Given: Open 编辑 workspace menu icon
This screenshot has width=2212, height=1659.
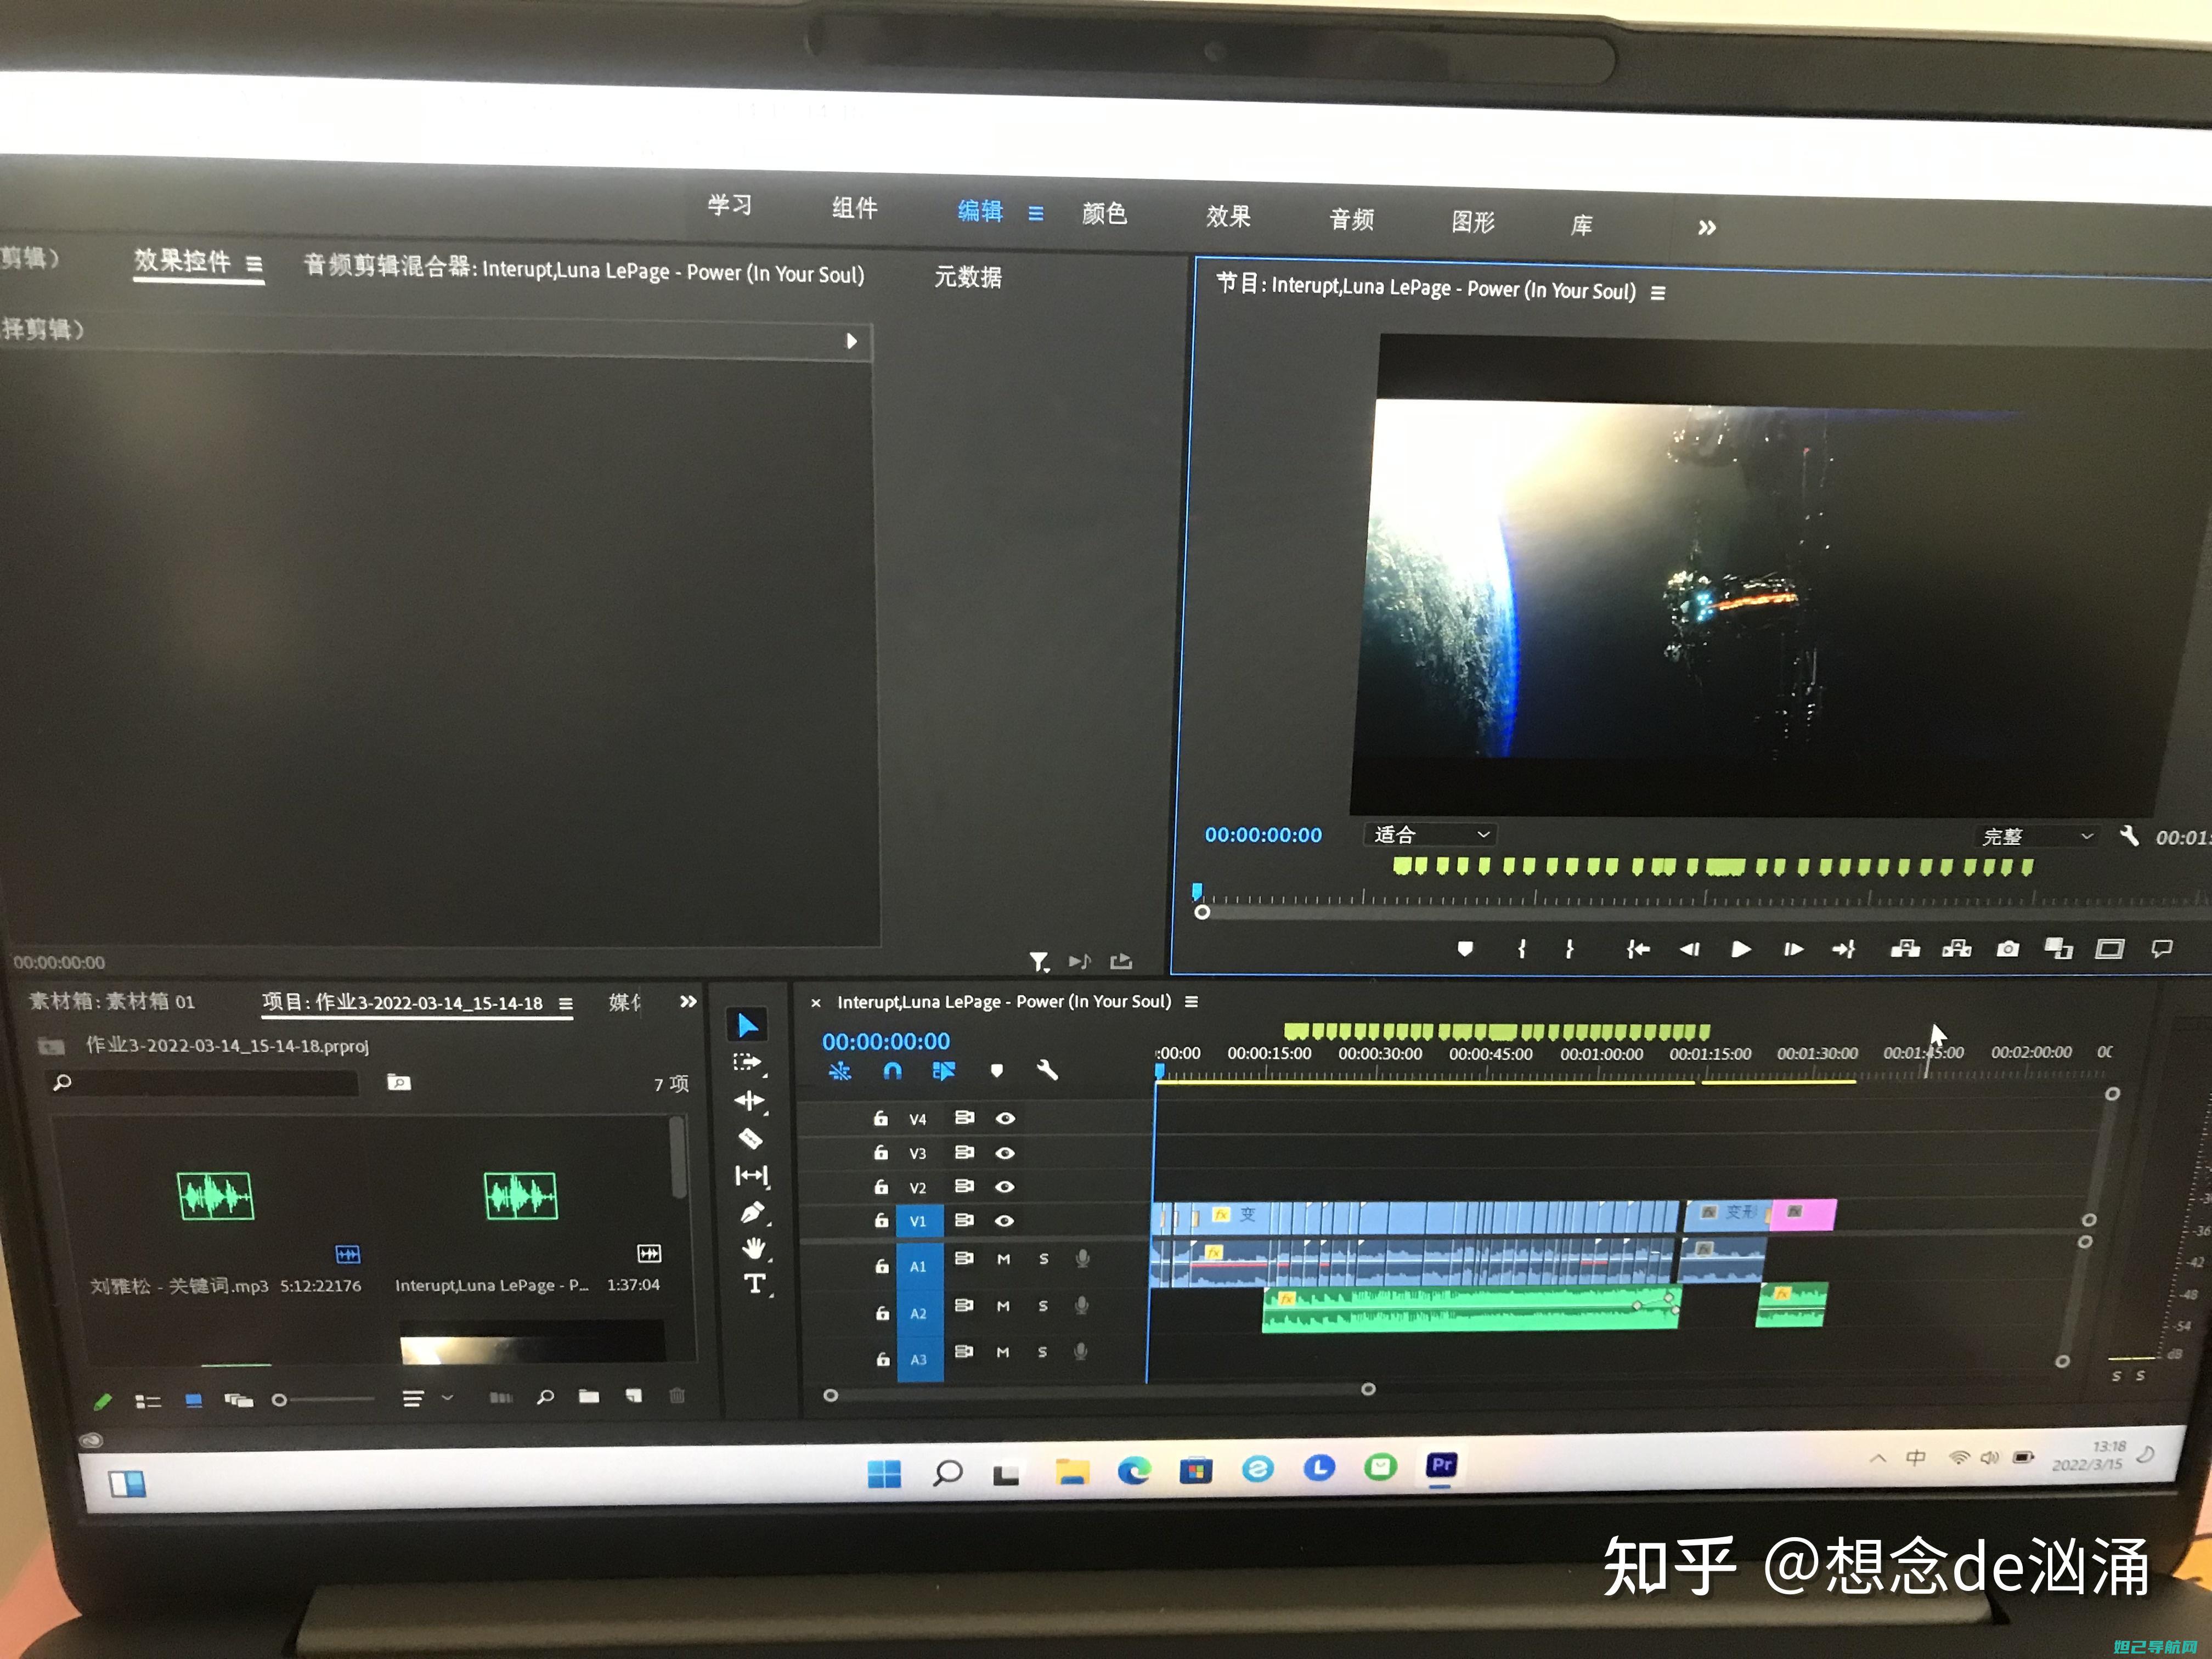Looking at the screenshot, I should pos(1036,213).
